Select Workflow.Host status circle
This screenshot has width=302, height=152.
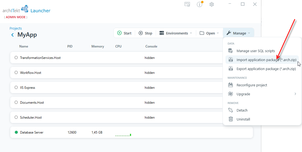(16, 73)
